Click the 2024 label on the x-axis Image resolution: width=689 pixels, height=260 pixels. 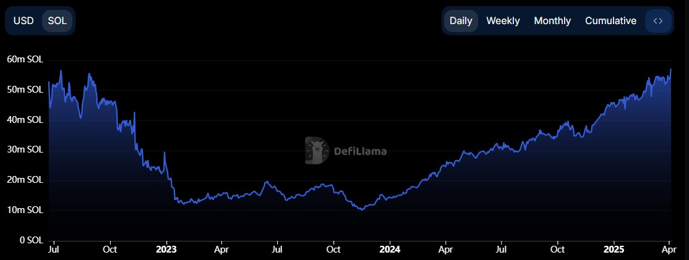390,250
